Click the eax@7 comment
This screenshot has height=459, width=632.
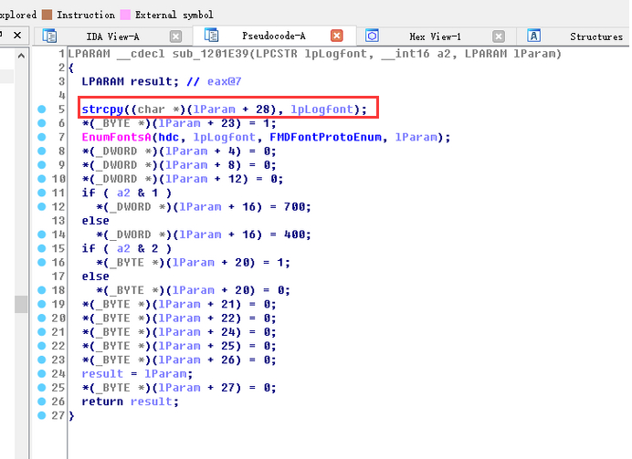coord(224,81)
